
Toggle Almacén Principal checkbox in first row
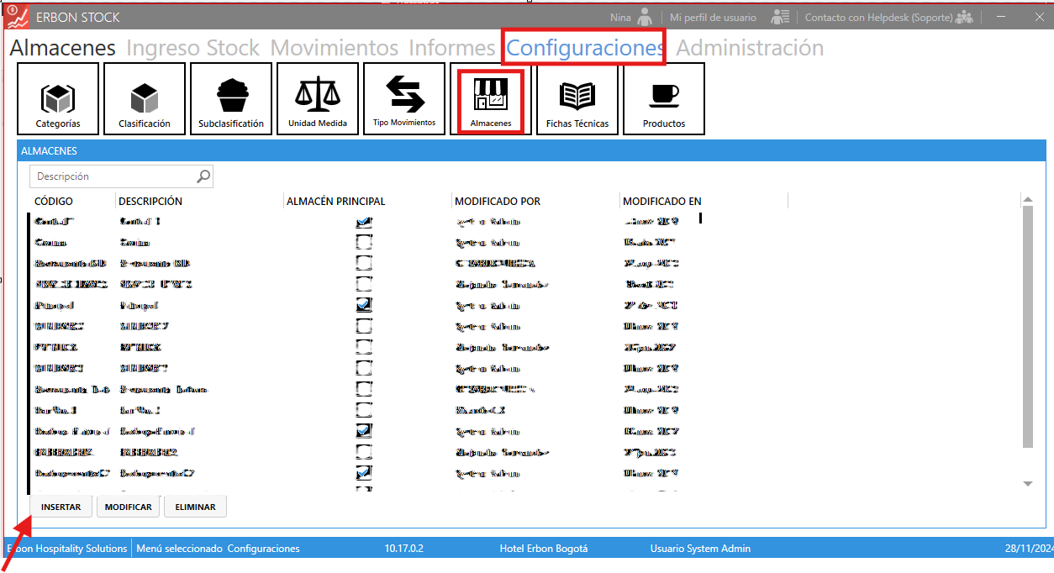[364, 222]
